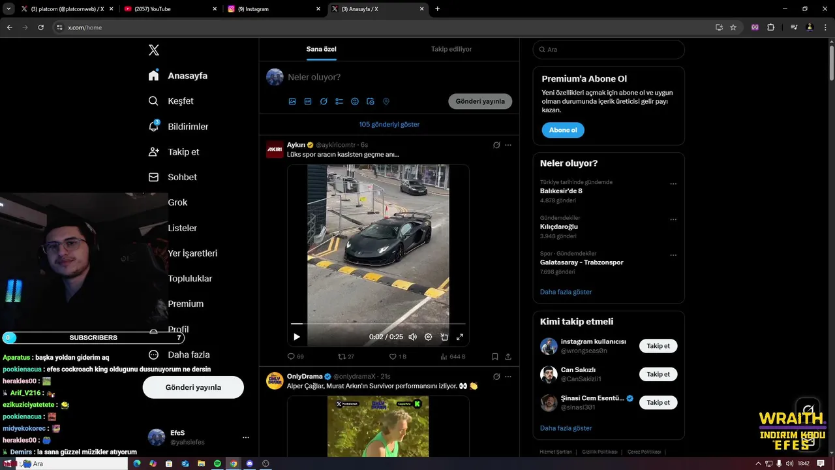This screenshot has height=470, width=835.
Task: Open video in picture-in-picture
Action: click(x=444, y=337)
